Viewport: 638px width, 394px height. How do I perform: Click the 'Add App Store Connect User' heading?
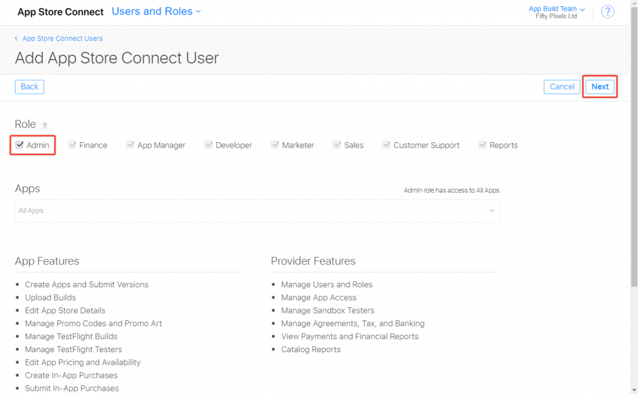pyautogui.click(x=117, y=58)
